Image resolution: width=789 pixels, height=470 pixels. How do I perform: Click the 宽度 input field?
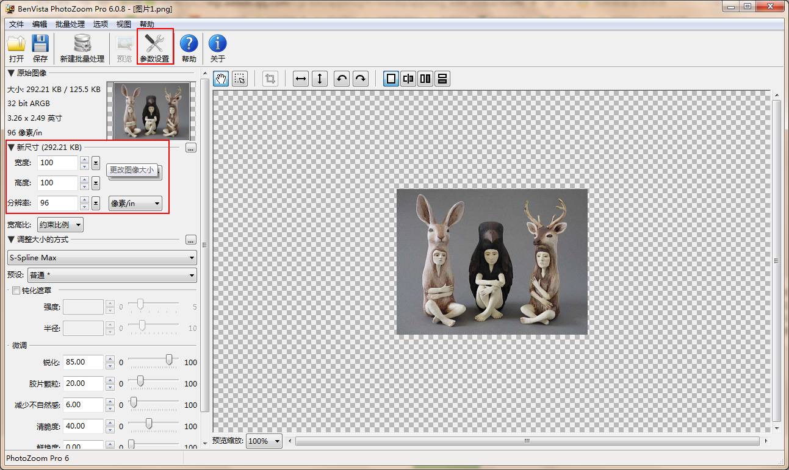click(x=58, y=163)
